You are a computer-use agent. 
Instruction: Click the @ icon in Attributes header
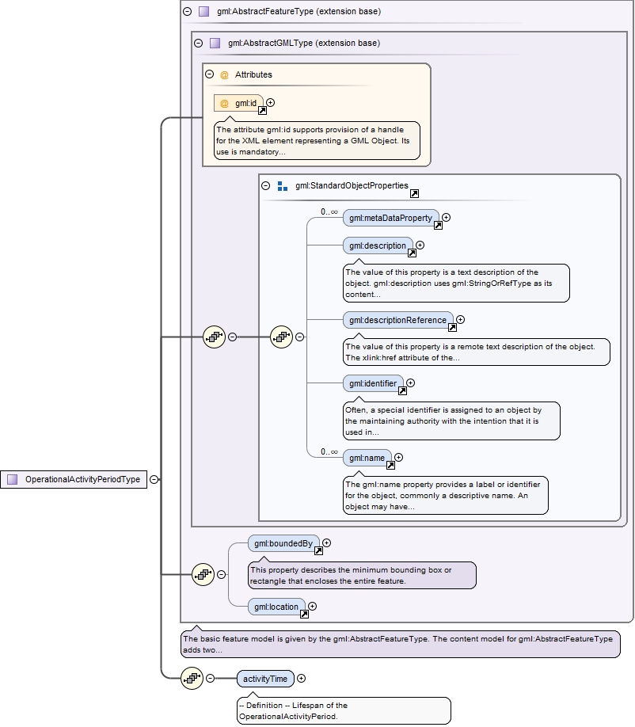(224, 74)
